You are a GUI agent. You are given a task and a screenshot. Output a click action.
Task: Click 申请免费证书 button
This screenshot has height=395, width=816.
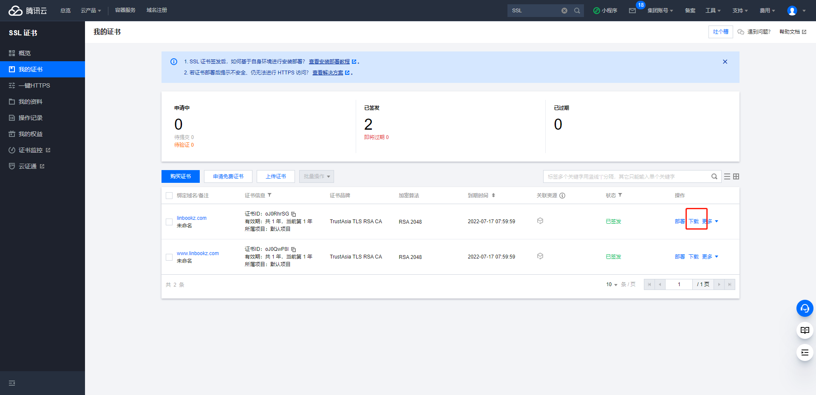pyautogui.click(x=228, y=176)
